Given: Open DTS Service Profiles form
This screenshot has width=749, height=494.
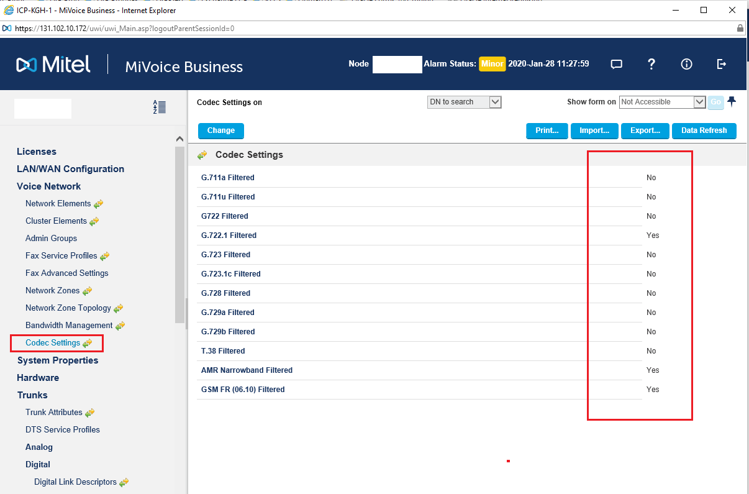Looking at the screenshot, I should [63, 430].
